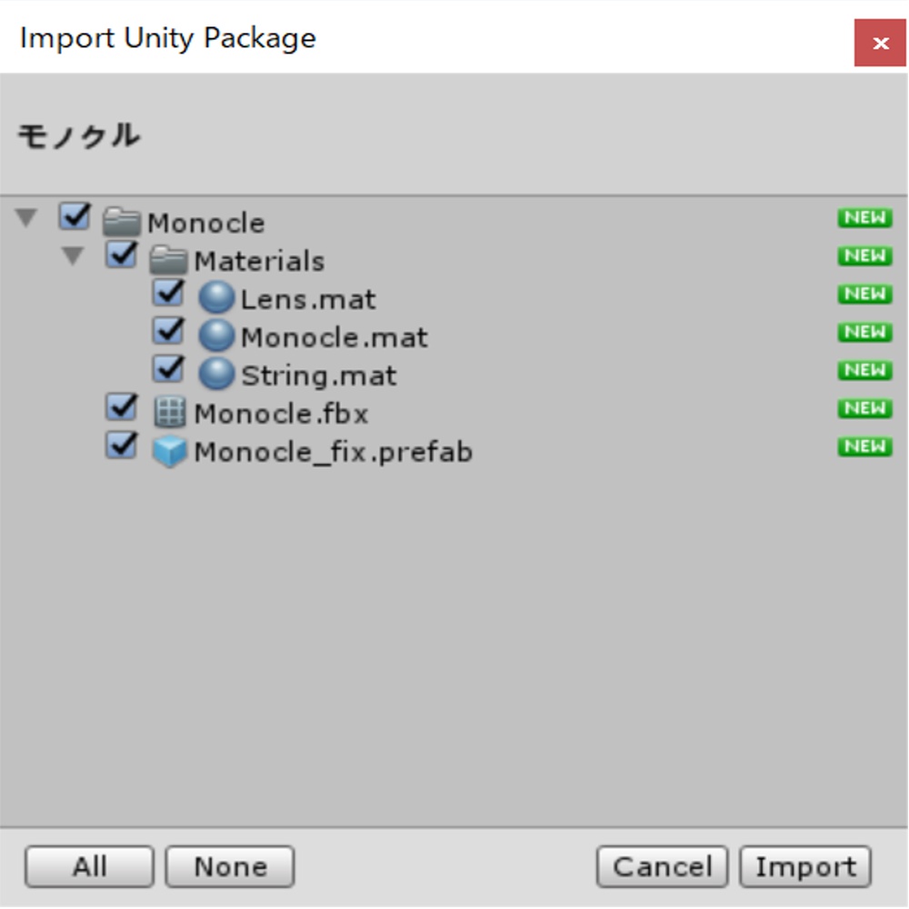909x909 pixels.
Task: Click the Monocle_fix.prefab cube icon
Action: point(170,452)
